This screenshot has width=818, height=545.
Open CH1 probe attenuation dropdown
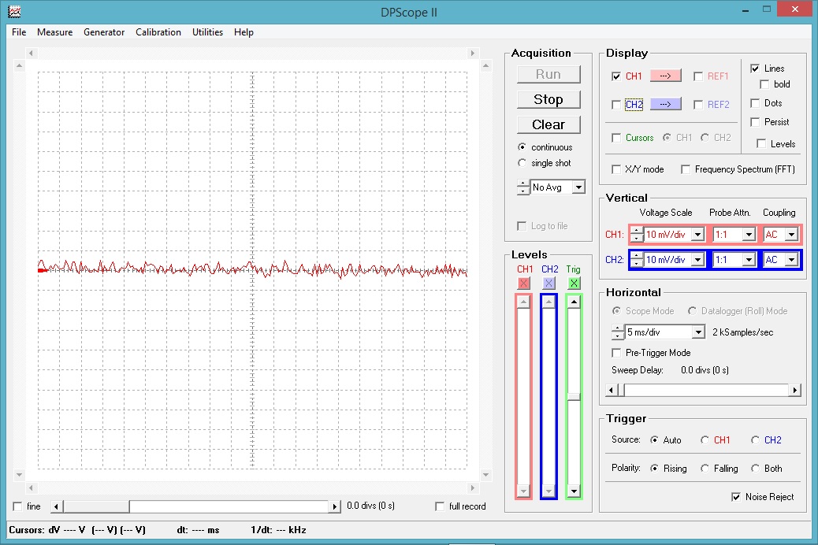click(749, 235)
